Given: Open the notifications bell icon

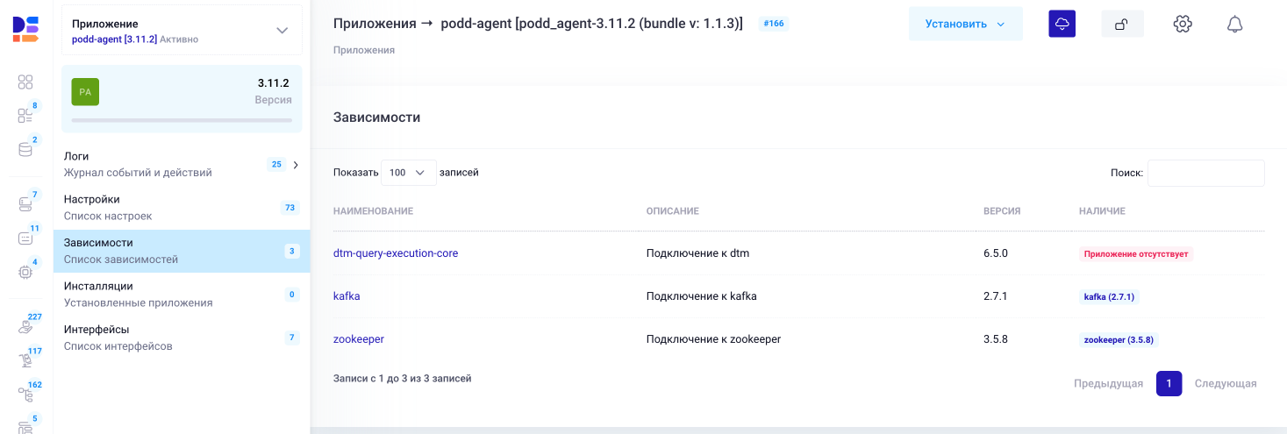Looking at the screenshot, I should click(x=1234, y=24).
